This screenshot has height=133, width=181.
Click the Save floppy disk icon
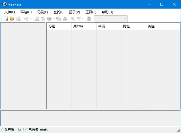coord(18,19)
